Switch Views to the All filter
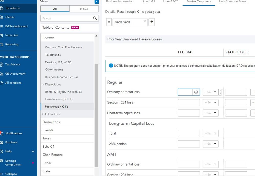255x176 pixels. (x=55, y=9)
